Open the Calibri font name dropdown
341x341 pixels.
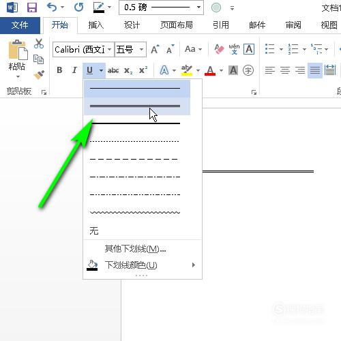click(x=109, y=49)
